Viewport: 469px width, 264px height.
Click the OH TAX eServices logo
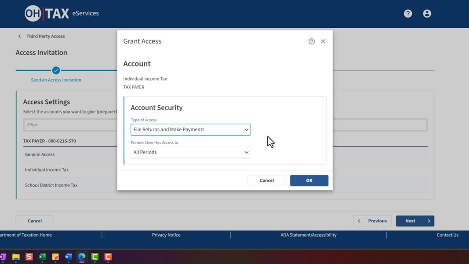point(62,14)
